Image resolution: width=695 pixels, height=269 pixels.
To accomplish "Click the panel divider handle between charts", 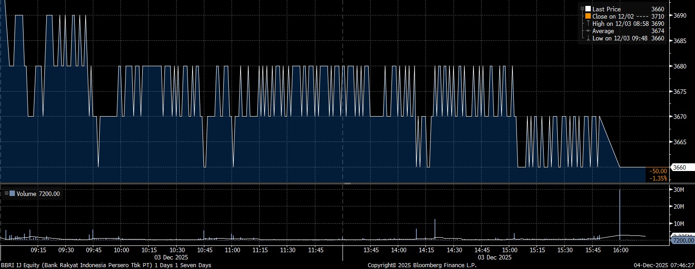I will click(x=347, y=183).
